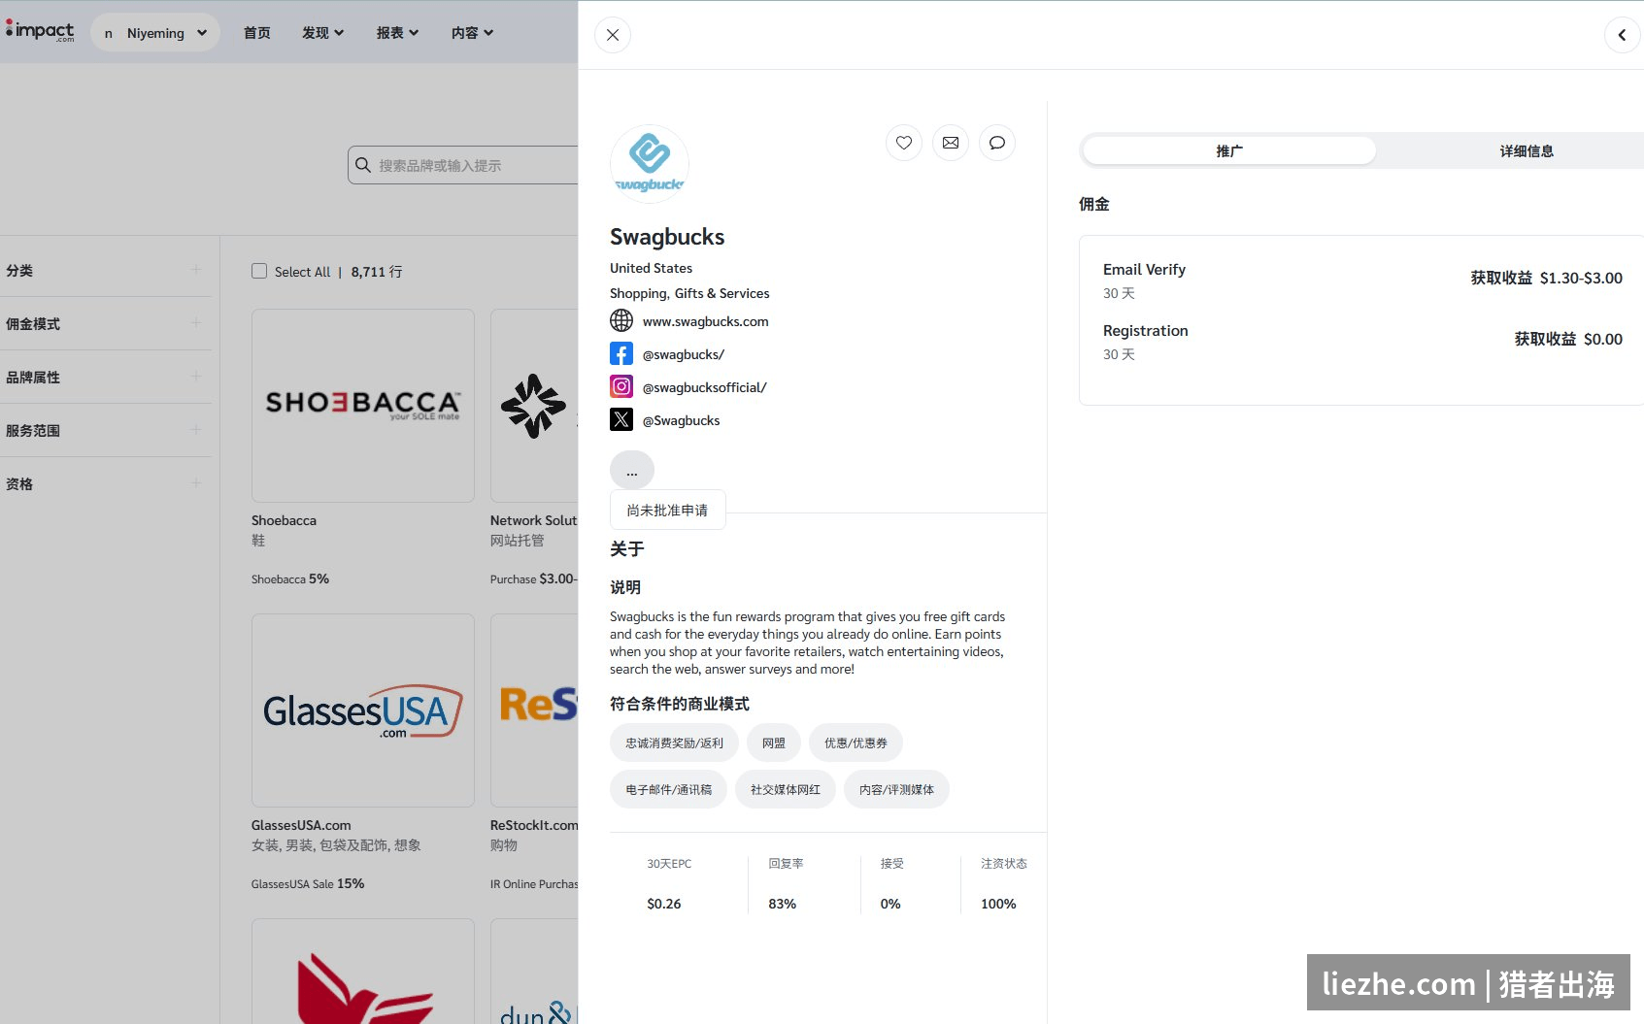Click the 注资状态 value 100%
This screenshot has height=1024, width=1644.
click(x=998, y=904)
